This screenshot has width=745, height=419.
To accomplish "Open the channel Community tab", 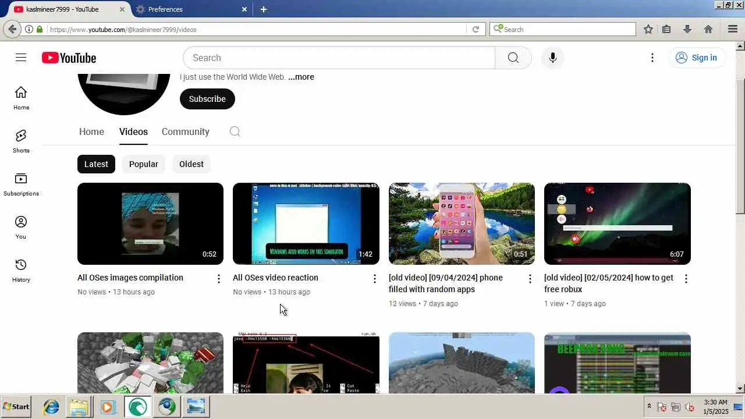I will pos(185,132).
